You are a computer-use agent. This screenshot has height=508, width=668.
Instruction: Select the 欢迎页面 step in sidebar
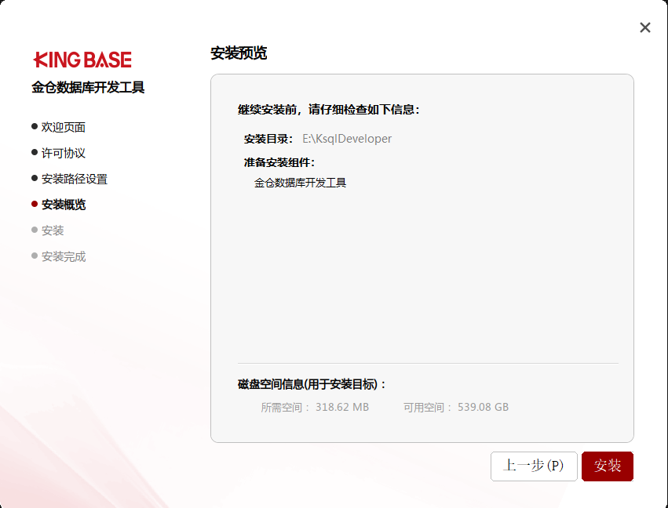(x=63, y=127)
